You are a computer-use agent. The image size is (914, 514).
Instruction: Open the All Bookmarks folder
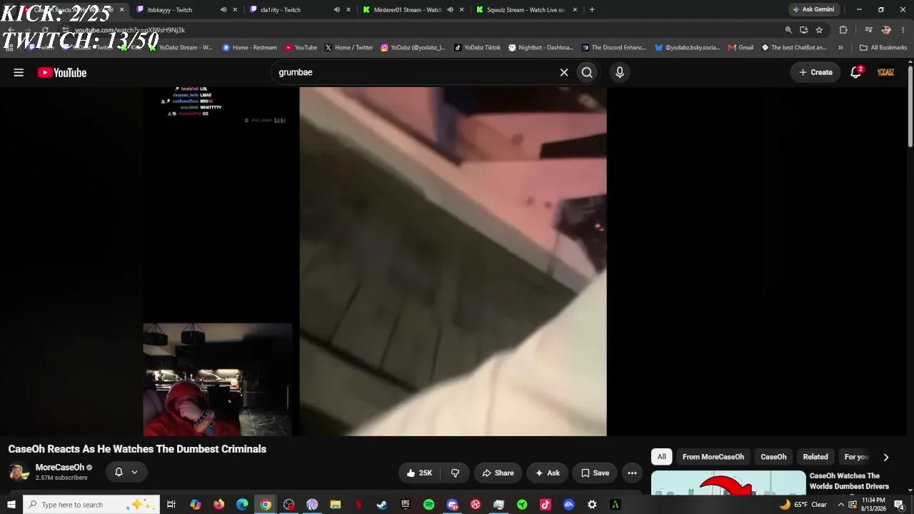pyautogui.click(x=883, y=48)
